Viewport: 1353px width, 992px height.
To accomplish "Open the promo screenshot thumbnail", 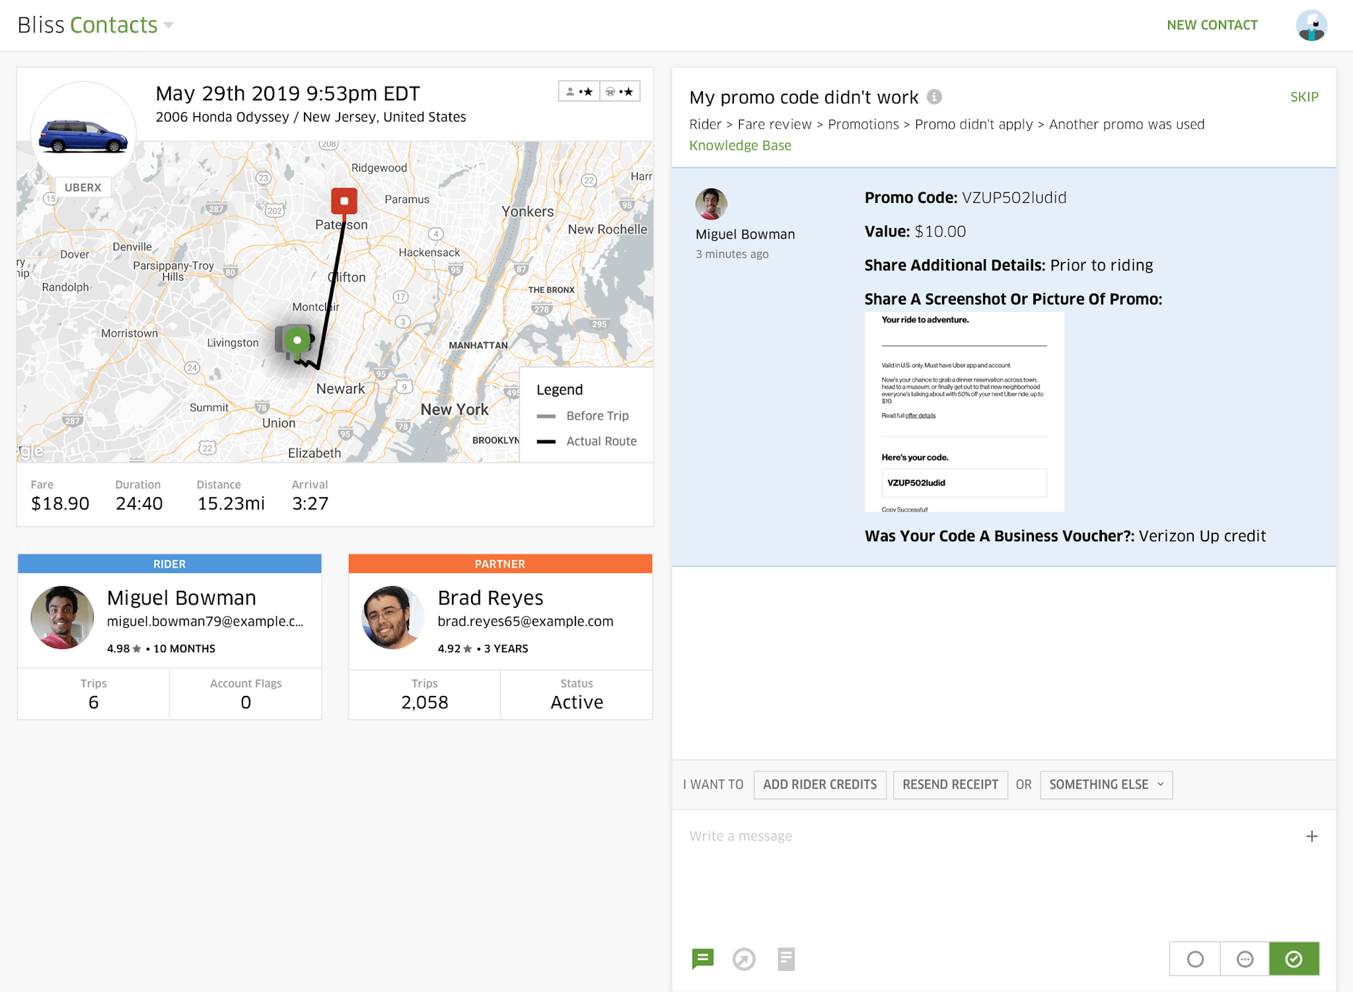I will click(x=964, y=412).
